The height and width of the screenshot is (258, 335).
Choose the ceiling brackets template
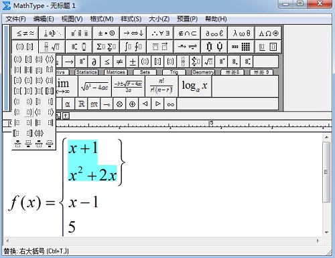click(x=50, y=70)
